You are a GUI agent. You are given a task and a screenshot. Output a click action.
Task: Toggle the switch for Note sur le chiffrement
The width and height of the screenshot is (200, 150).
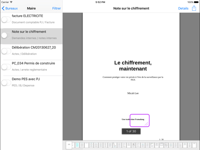click(6, 36)
